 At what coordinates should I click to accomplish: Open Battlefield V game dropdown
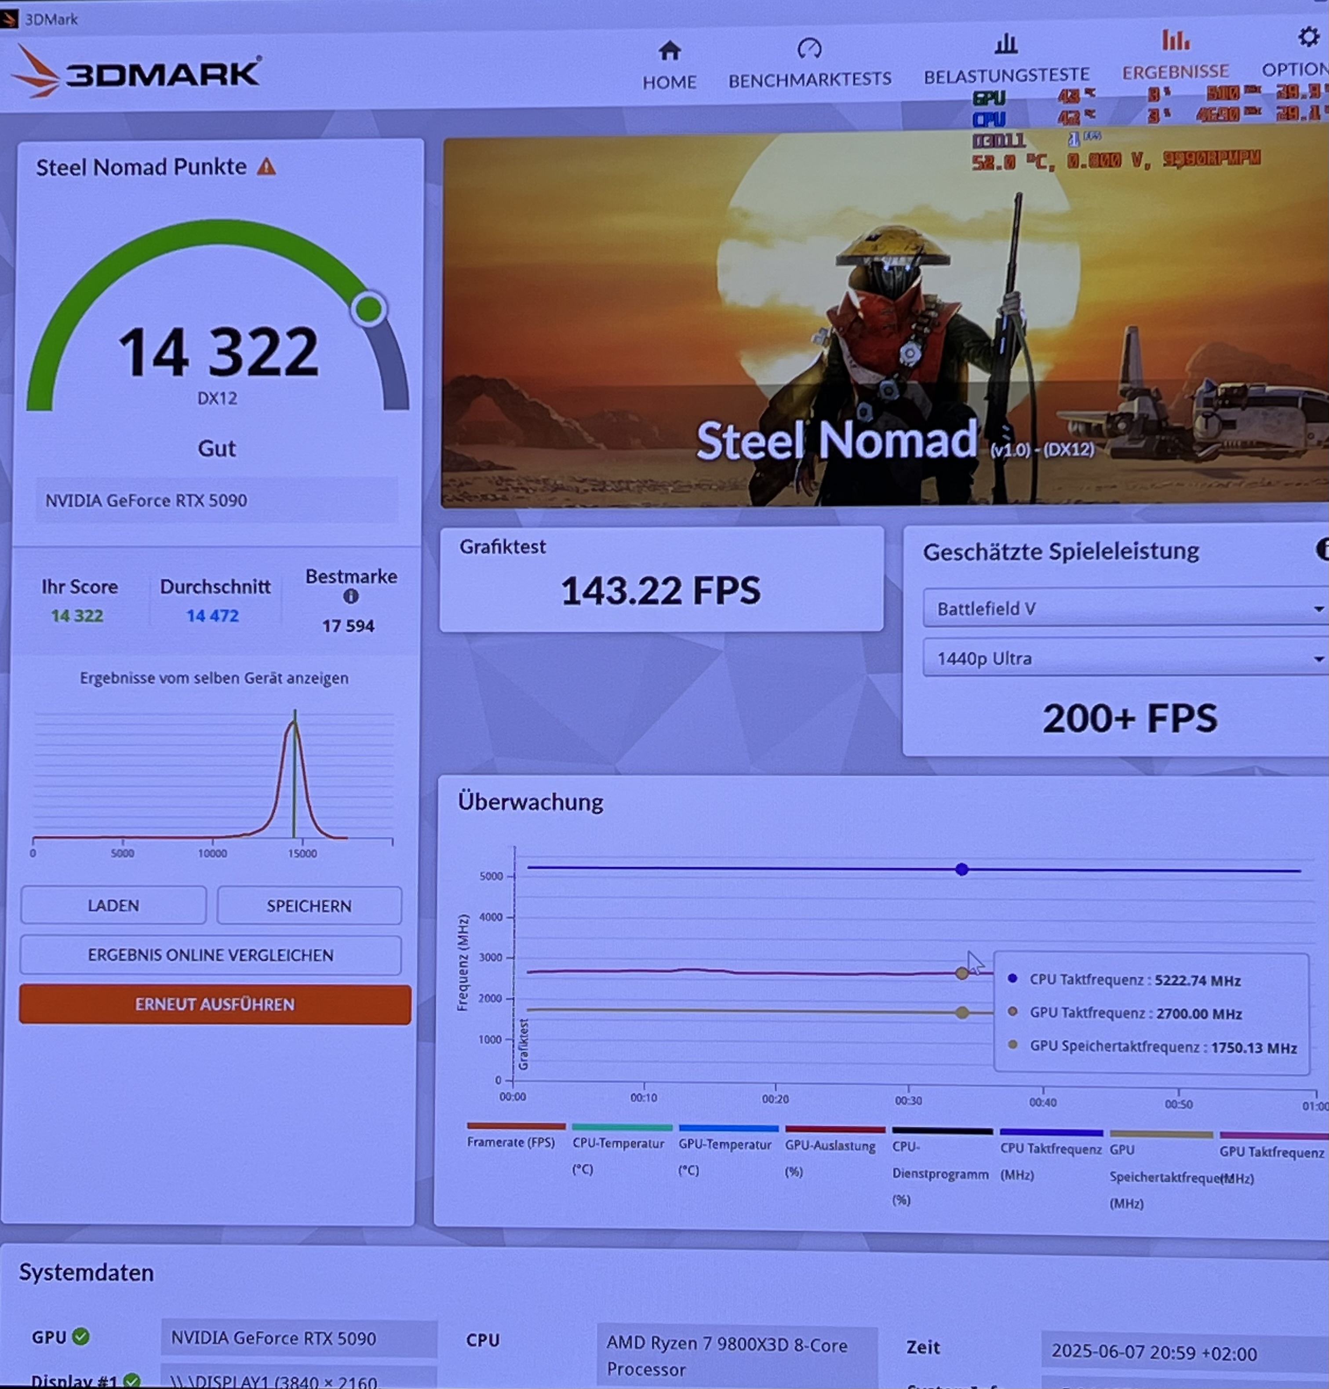click(x=1126, y=608)
